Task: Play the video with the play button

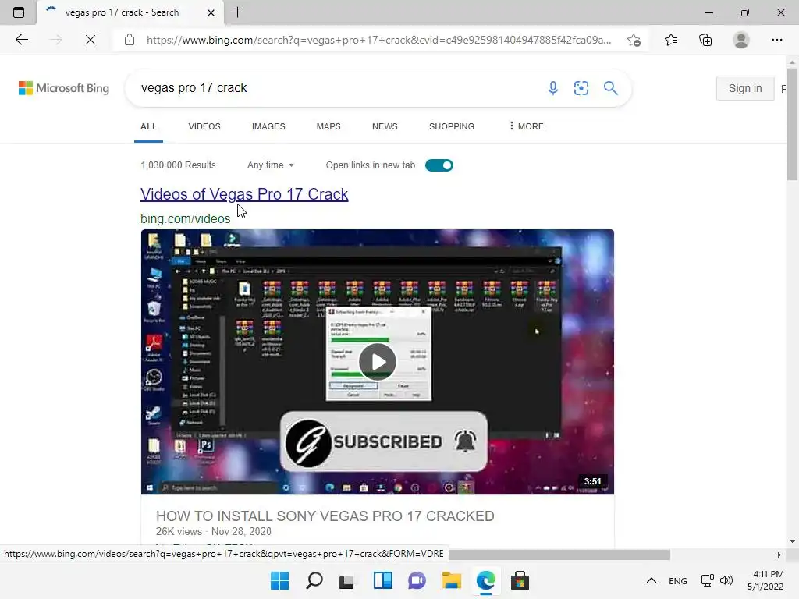Action: pos(378,362)
